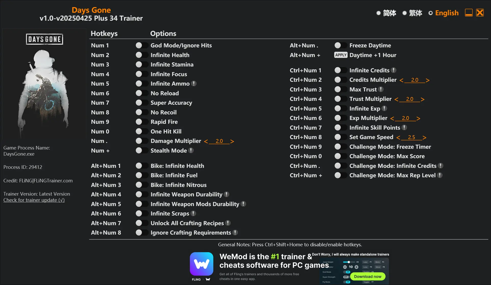
Task: Enable One Hit Kill toggle
Action: pyautogui.click(x=142, y=131)
